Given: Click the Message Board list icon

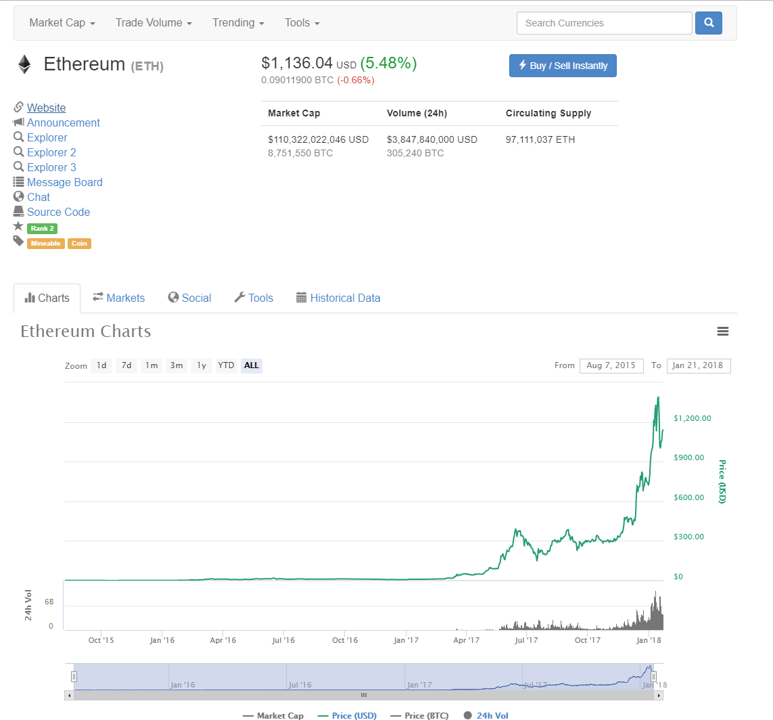Looking at the screenshot, I should 19,182.
